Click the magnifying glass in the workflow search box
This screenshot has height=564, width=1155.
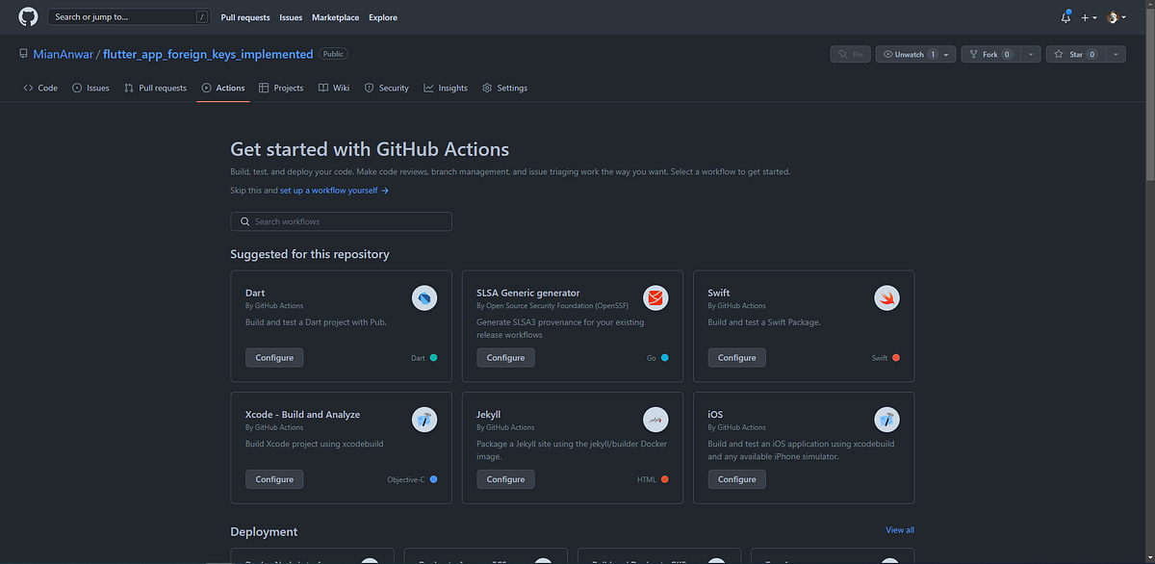(245, 221)
